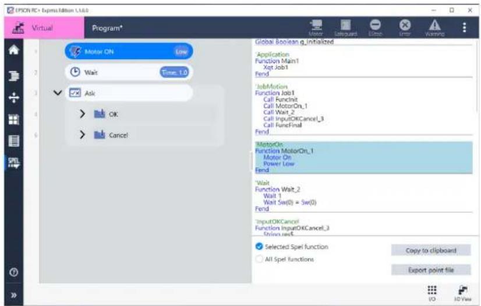481x306 pixels.
Task: Click Copy to clipboard button
Action: pos(431,251)
